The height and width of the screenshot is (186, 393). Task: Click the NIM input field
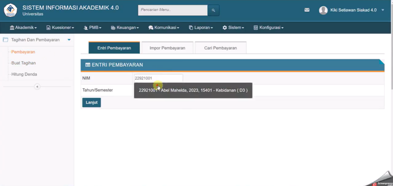158,78
